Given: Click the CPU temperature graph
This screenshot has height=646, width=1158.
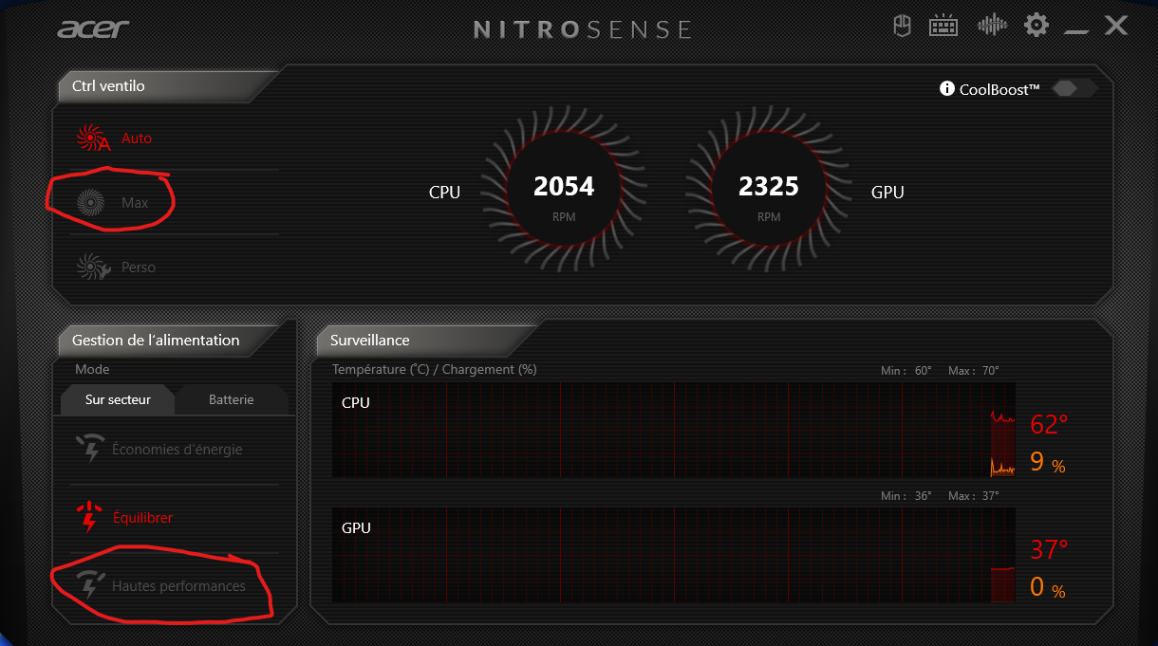Looking at the screenshot, I should (674, 430).
